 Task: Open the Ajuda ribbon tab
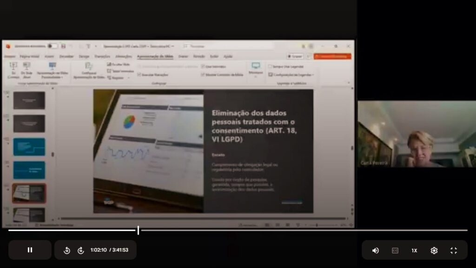click(x=228, y=56)
